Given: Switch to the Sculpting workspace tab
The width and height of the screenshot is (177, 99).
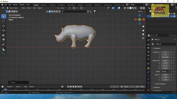Looking at the screenshot, I should click(52, 5).
